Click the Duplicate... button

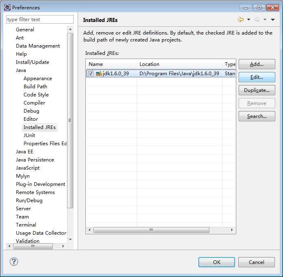click(x=257, y=90)
